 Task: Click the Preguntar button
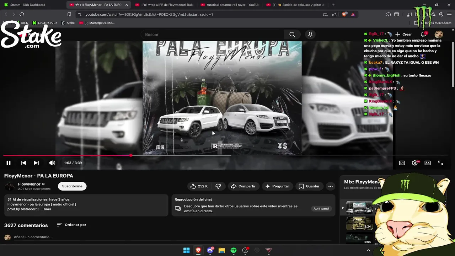[x=277, y=186]
